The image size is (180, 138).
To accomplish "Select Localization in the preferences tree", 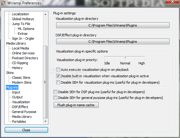I will coord(21,14).
